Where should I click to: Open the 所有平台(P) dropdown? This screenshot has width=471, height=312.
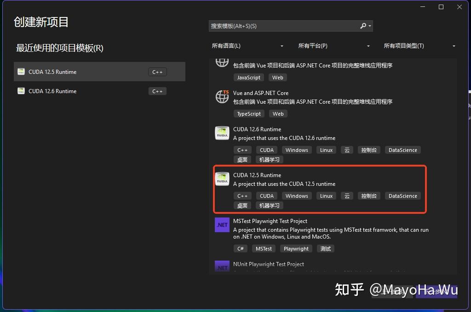click(334, 46)
